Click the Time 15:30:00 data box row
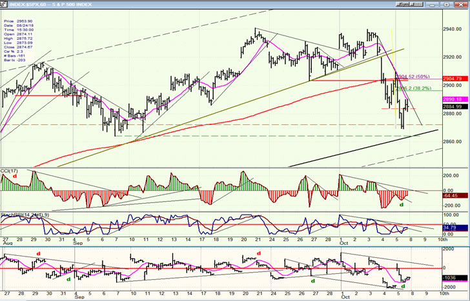 click(x=19, y=30)
